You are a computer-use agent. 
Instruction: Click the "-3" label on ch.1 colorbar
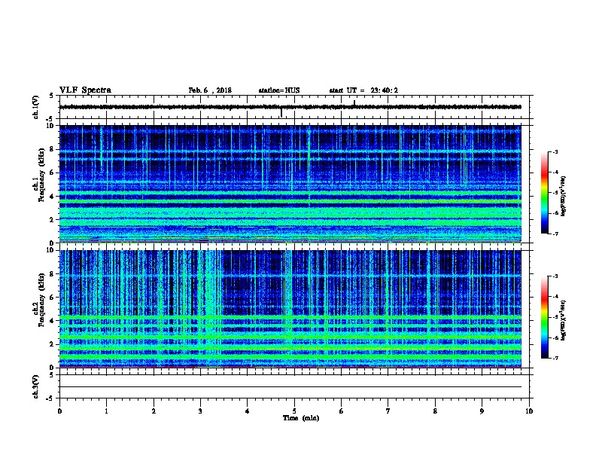click(x=555, y=151)
